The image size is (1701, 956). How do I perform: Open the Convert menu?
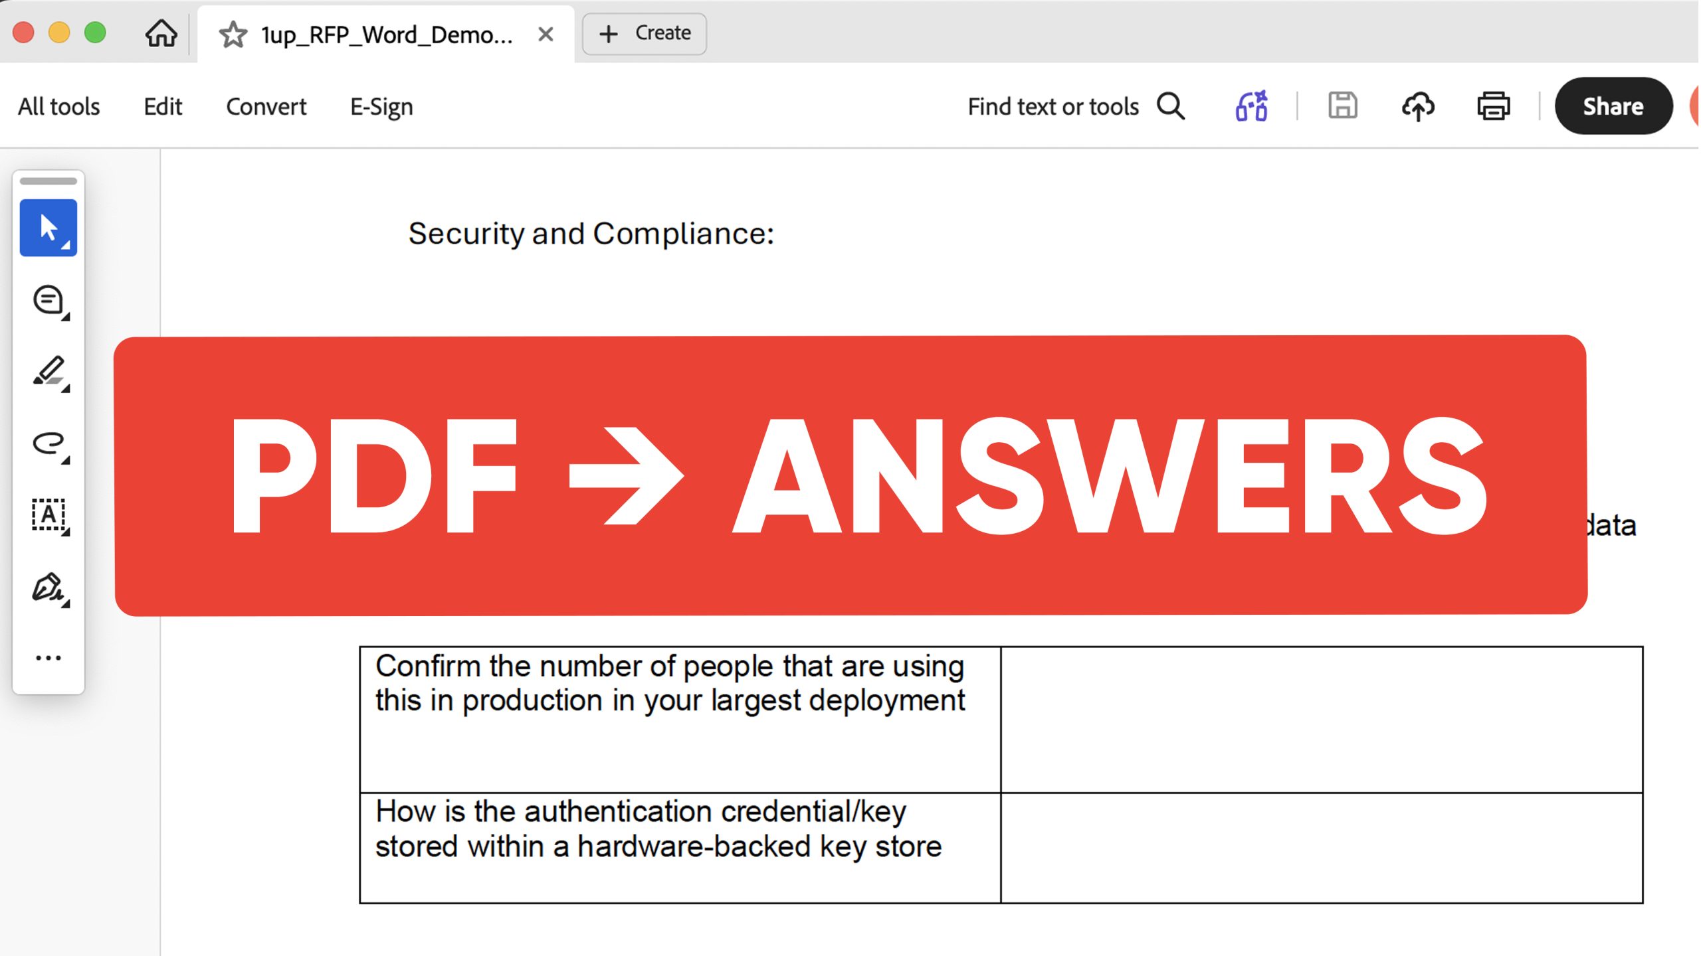coord(266,106)
